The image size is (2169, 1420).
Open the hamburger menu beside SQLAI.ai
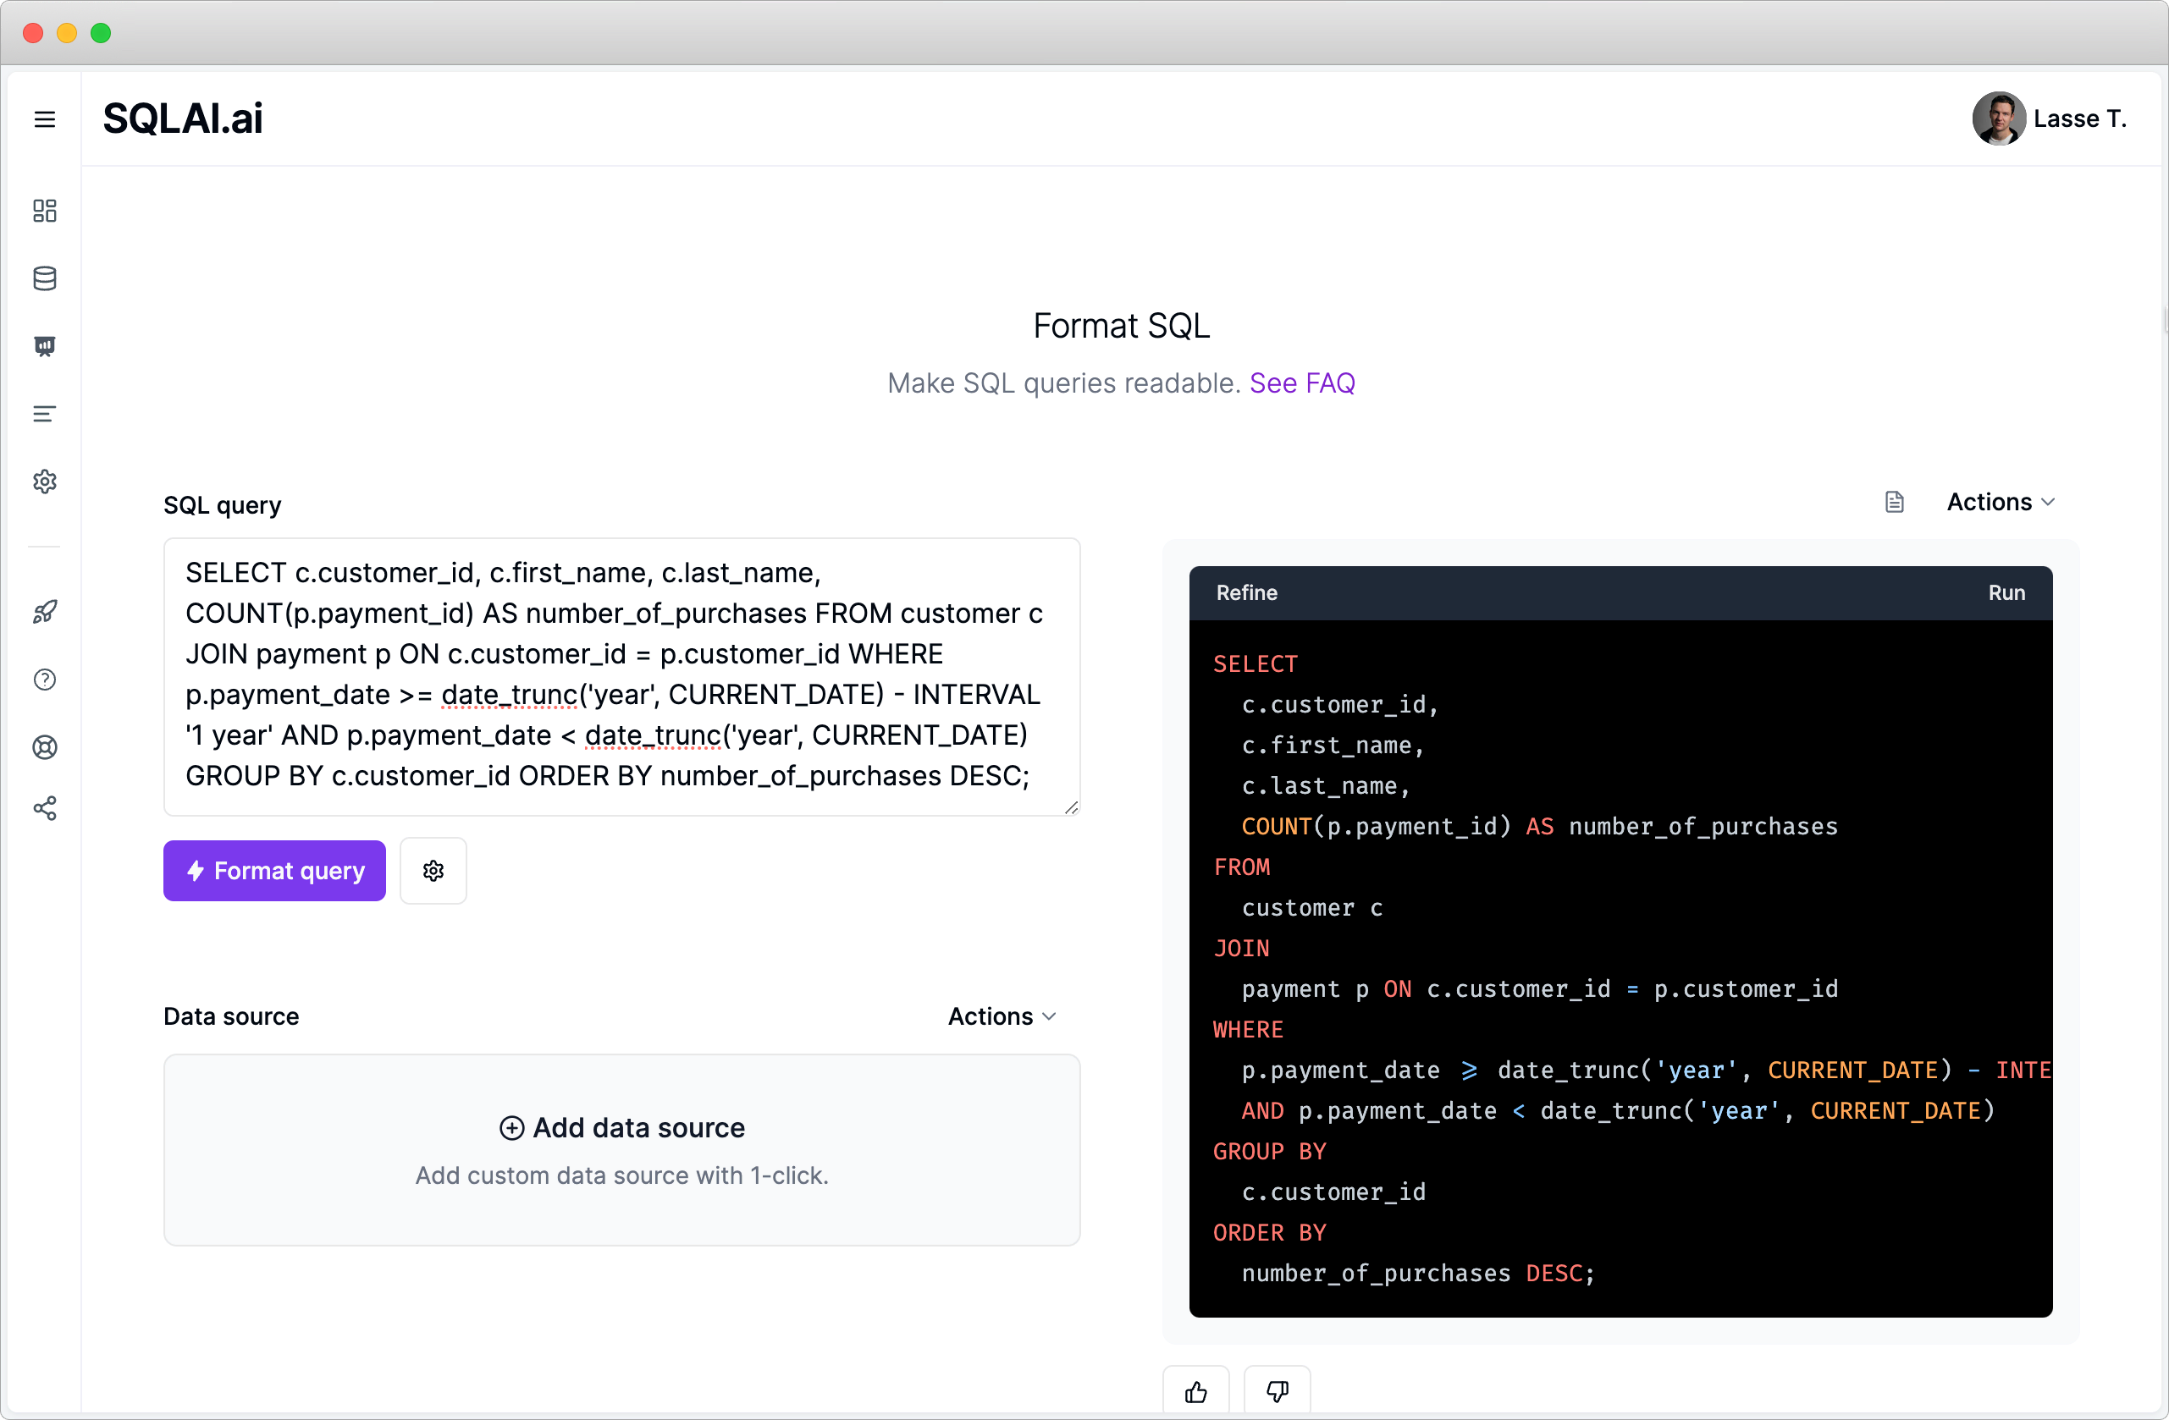pyautogui.click(x=45, y=118)
